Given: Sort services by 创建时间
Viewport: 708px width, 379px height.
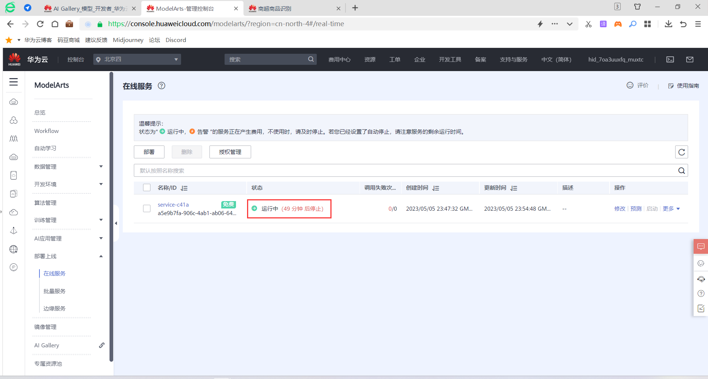Looking at the screenshot, I should (435, 188).
